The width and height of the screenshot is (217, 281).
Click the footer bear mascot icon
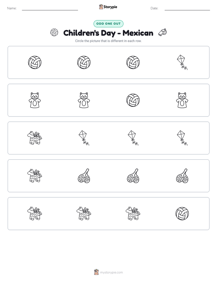(x=96, y=272)
